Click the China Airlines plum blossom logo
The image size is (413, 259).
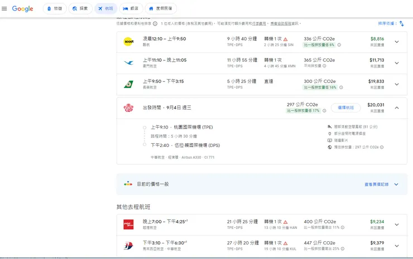point(128,108)
